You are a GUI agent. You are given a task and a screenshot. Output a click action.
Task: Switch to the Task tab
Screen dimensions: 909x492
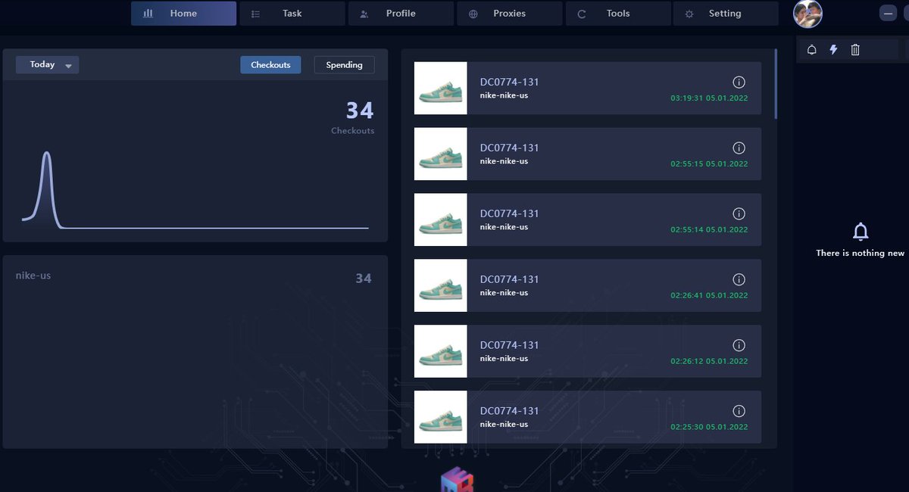coord(292,14)
